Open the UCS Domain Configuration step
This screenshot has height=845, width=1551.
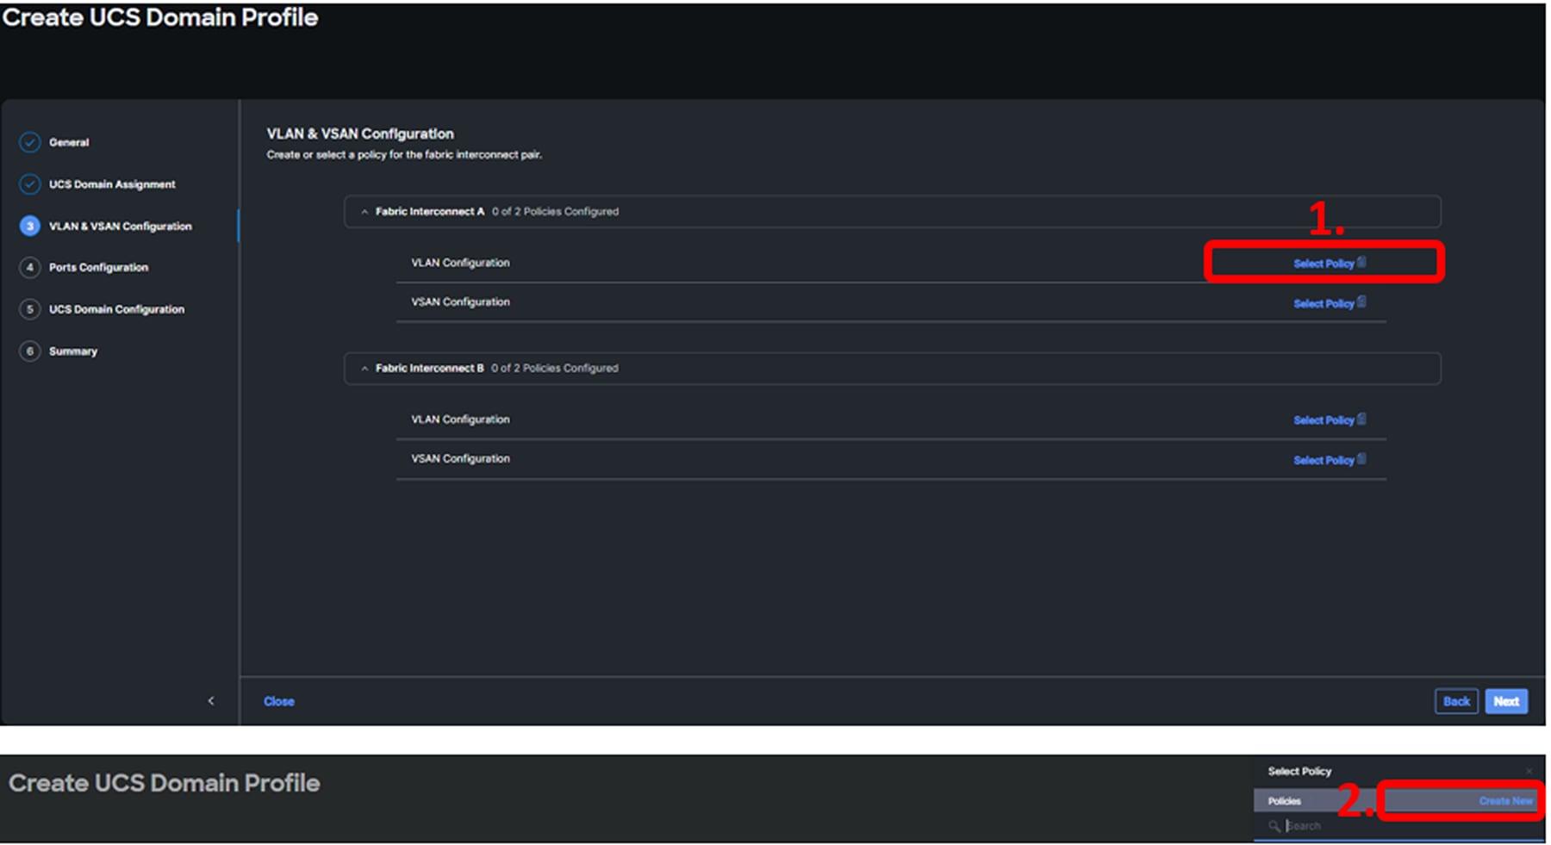coord(116,309)
